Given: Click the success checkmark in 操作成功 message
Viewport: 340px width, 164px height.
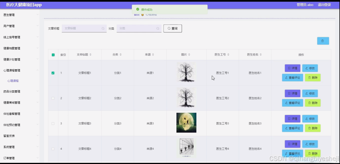Looking at the screenshot, I should pos(137,9).
